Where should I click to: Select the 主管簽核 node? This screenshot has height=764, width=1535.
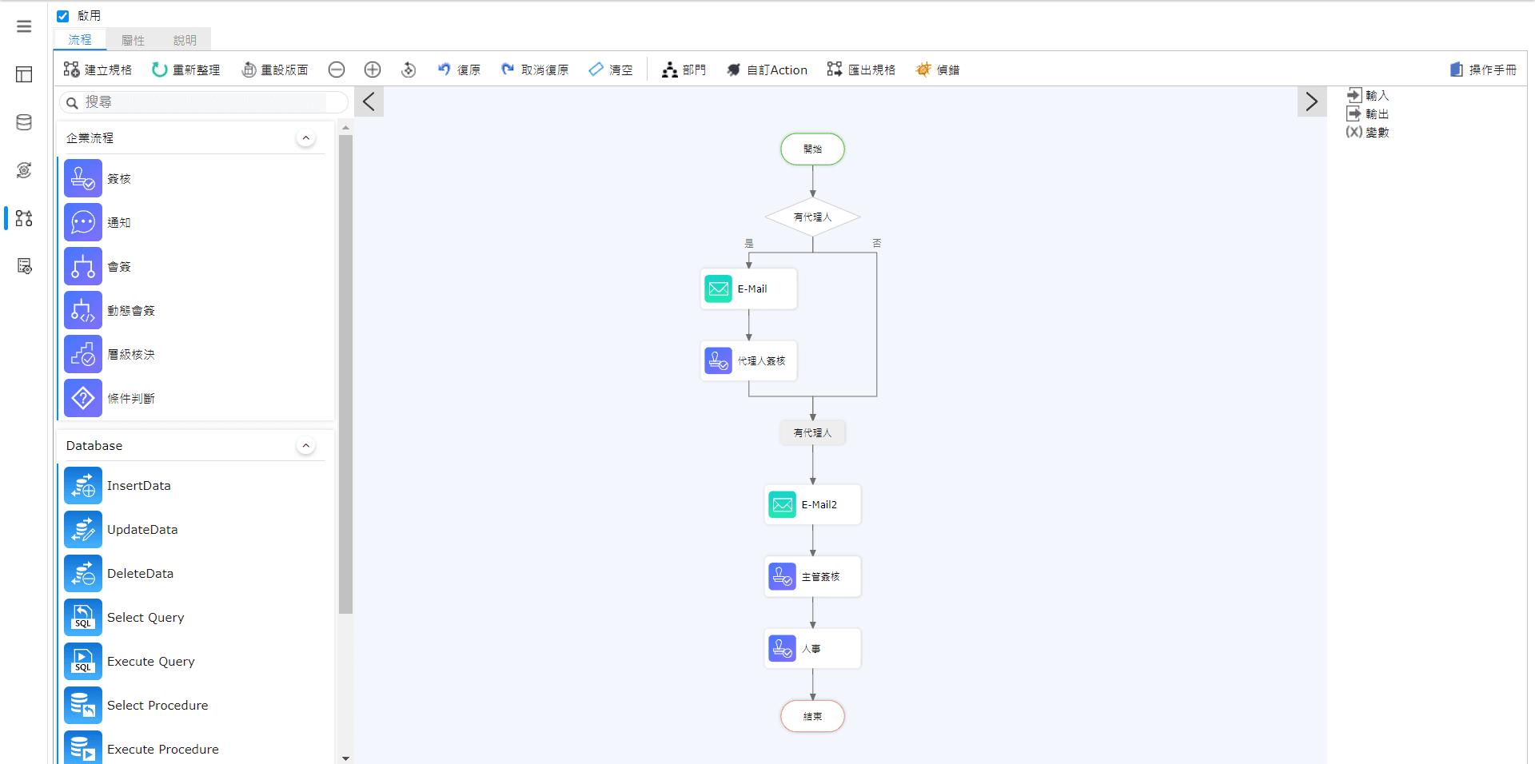point(812,576)
